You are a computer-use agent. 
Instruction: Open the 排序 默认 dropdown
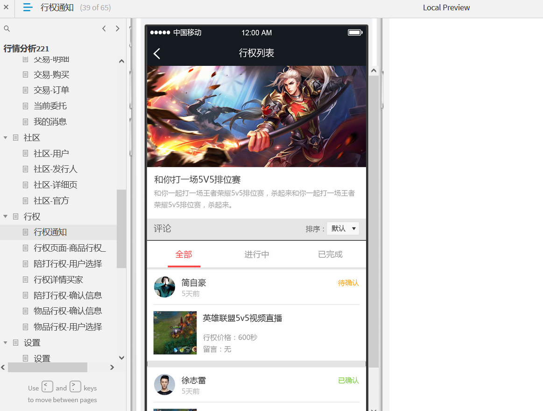click(x=343, y=229)
